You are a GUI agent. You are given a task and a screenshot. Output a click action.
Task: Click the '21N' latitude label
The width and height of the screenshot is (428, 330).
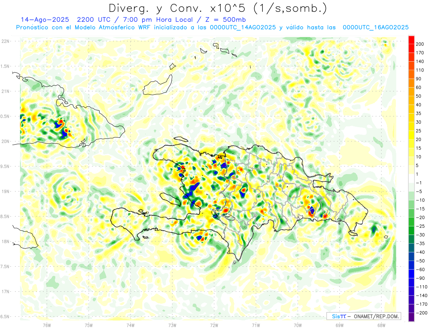pyautogui.click(x=5, y=91)
